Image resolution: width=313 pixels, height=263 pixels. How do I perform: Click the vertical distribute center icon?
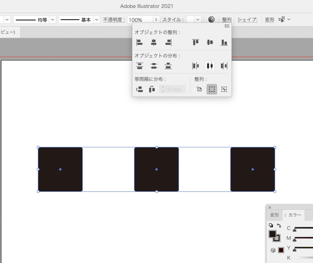(x=154, y=66)
